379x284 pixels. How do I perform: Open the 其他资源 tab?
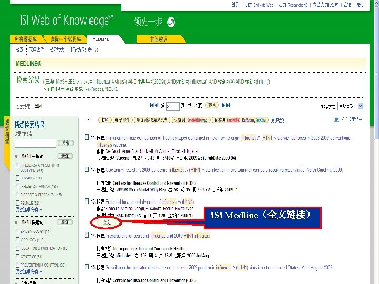pos(158,39)
